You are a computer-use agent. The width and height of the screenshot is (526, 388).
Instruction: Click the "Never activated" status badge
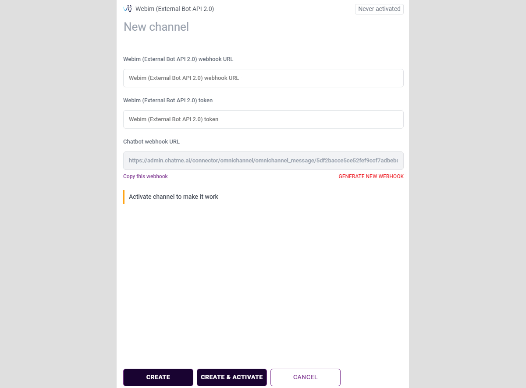click(x=379, y=9)
